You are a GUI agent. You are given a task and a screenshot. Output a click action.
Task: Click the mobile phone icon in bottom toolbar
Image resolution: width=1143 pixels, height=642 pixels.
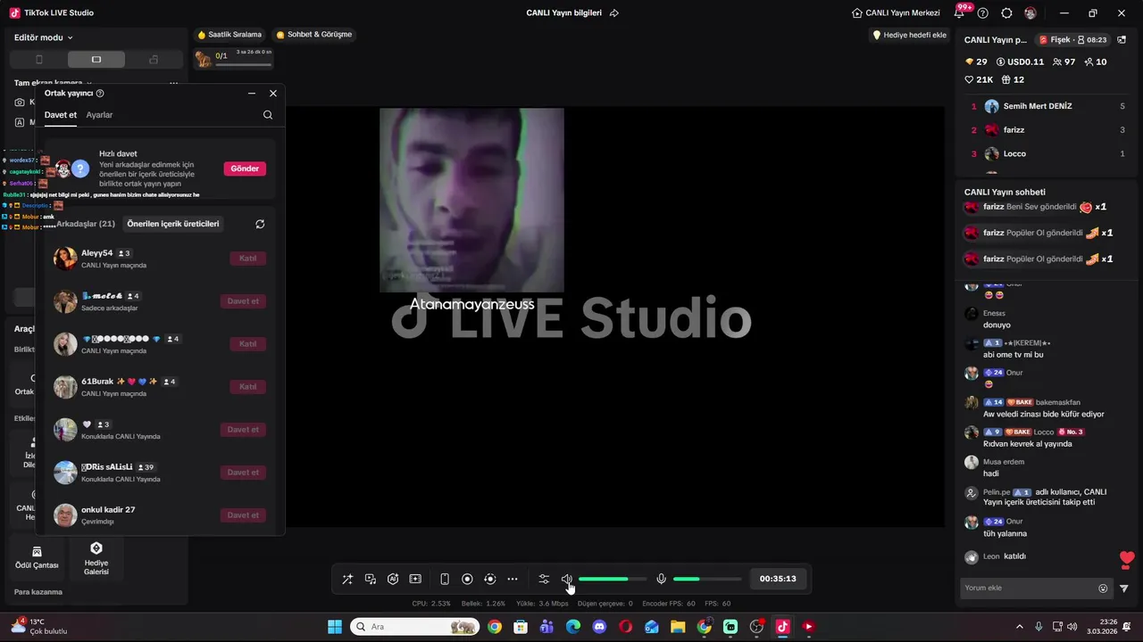point(445,579)
